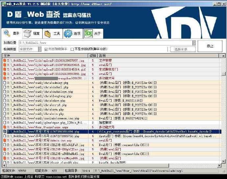Select the 生成脚本后门 description cell

109,69
